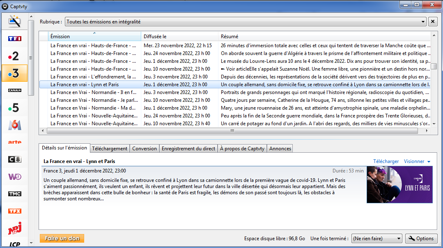Select 'Normandie - Je parl...' program row
Screen dimensions: 443x248
[x=235, y=100]
